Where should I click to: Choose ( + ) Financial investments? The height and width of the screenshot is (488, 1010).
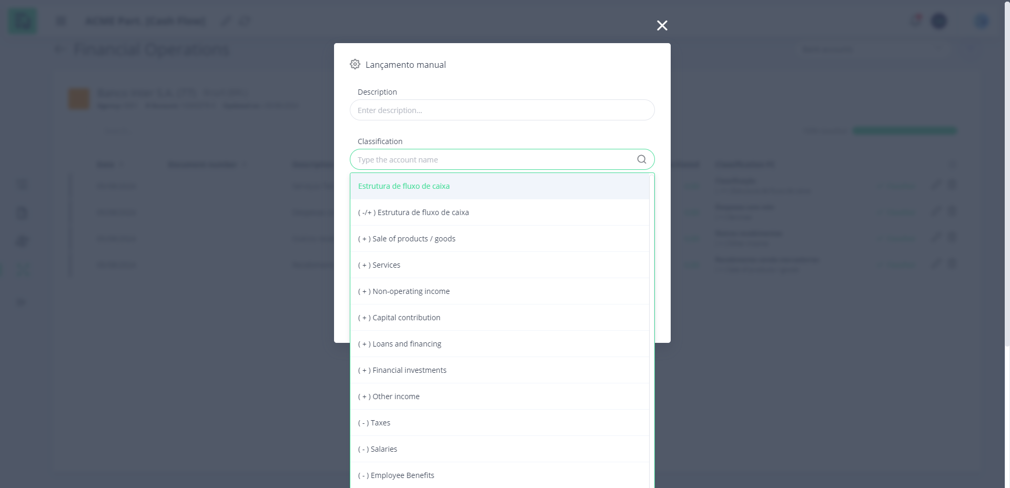click(500, 370)
